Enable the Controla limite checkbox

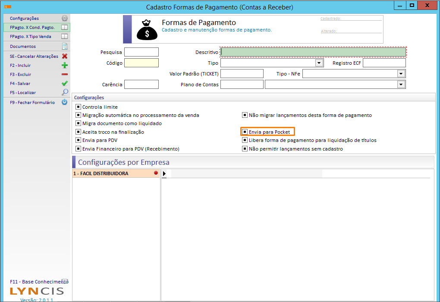(79, 107)
